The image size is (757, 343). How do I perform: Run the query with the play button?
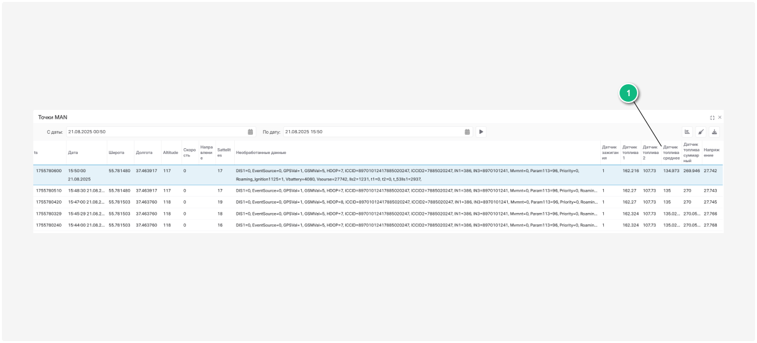[x=481, y=132]
